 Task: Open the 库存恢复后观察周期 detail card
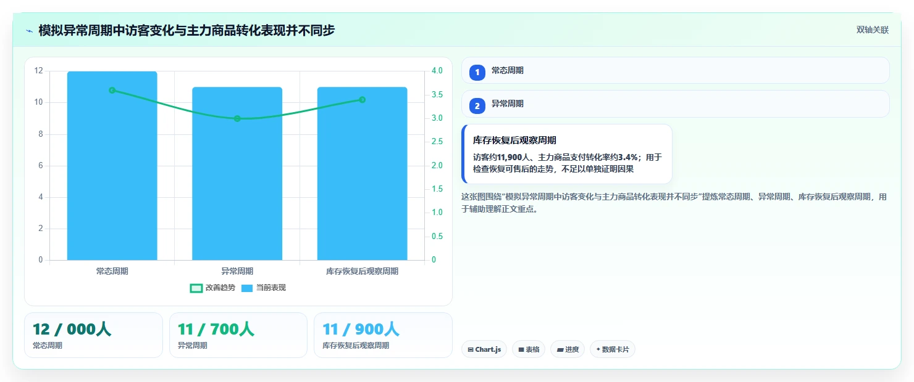click(x=567, y=154)
